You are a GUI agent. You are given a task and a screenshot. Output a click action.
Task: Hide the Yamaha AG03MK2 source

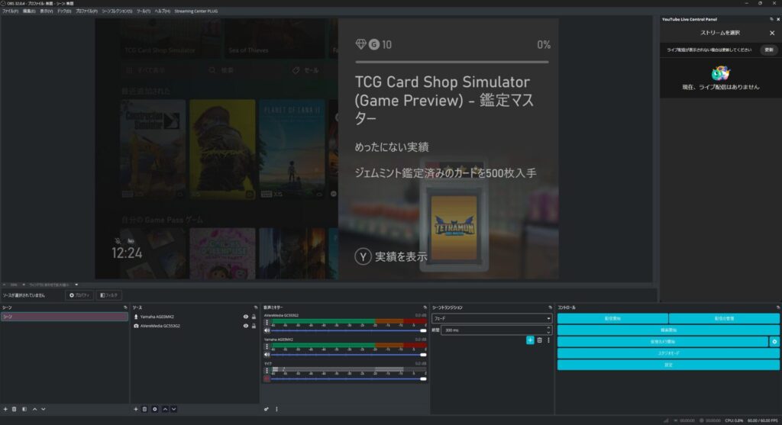[x=245, y=317]
